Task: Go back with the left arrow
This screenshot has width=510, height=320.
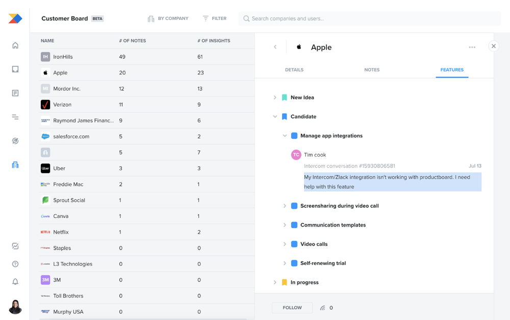Action: click(x=275, y=47)
